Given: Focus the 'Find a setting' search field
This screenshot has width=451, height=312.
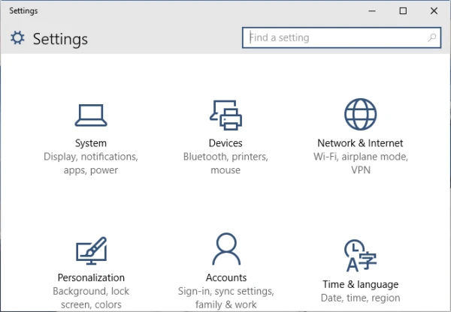Looking at the screenshot, I should (334, 37).
